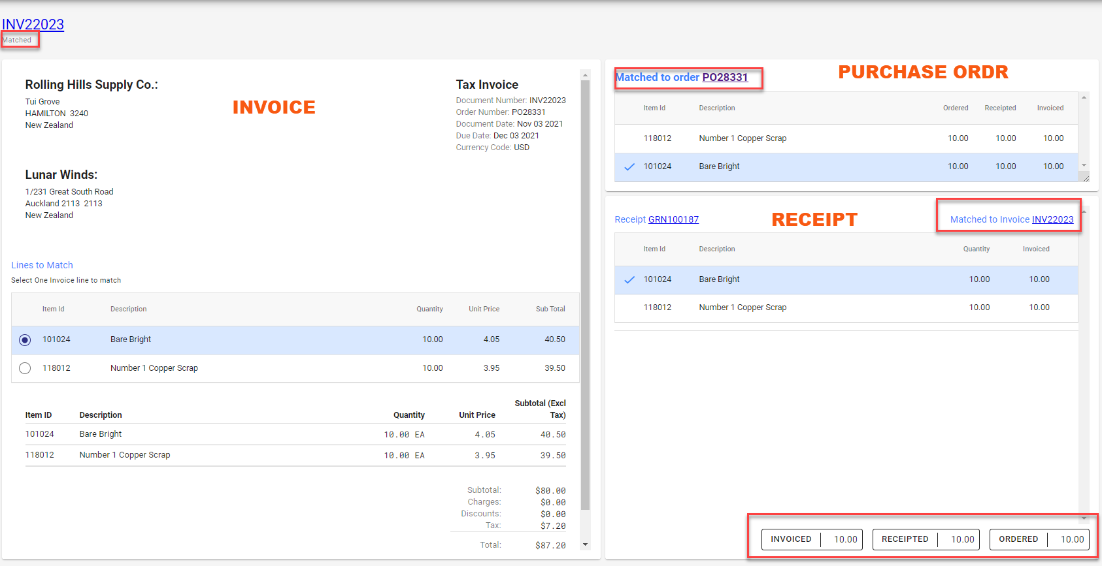This screenshot has height=566, width=1102.
Task: Select the 118012 Number 1 Copper Scrap radio
Action: coord(25,368)
